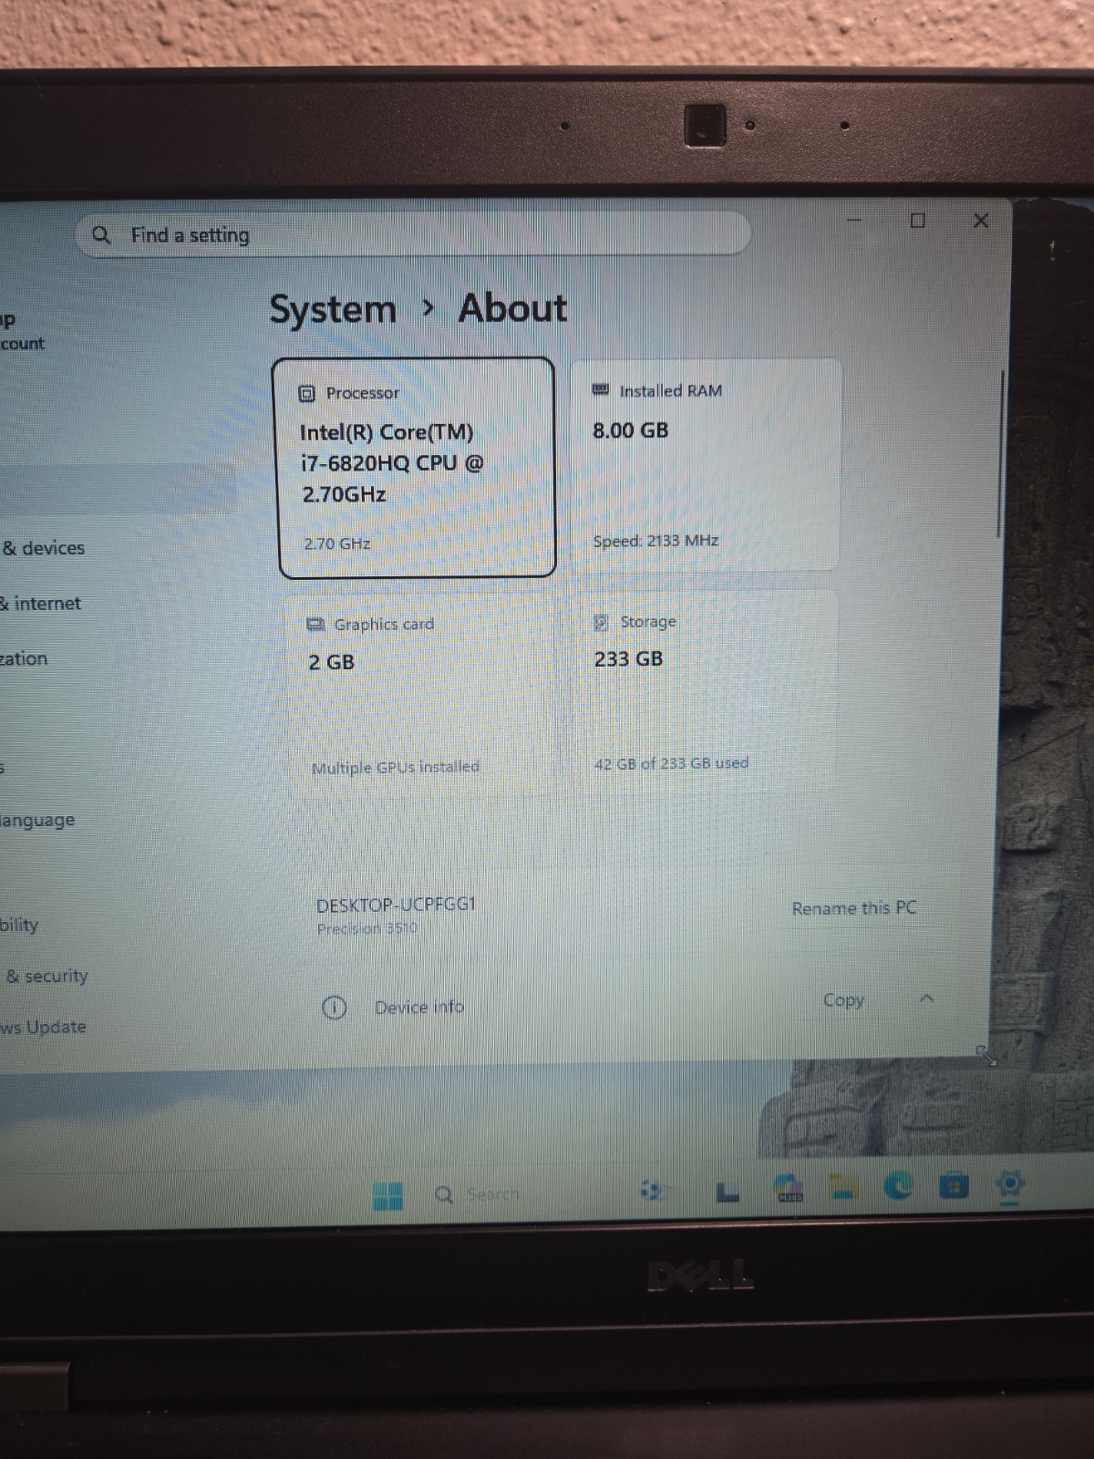The image size is (1094, 1459).
Task: Open the '& internet' sidebar section
Action: tap(41, 604)
